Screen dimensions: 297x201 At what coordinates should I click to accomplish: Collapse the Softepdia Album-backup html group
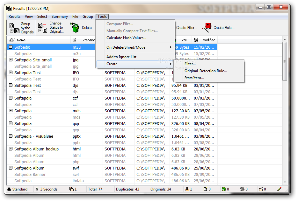(x=11, y=149)
